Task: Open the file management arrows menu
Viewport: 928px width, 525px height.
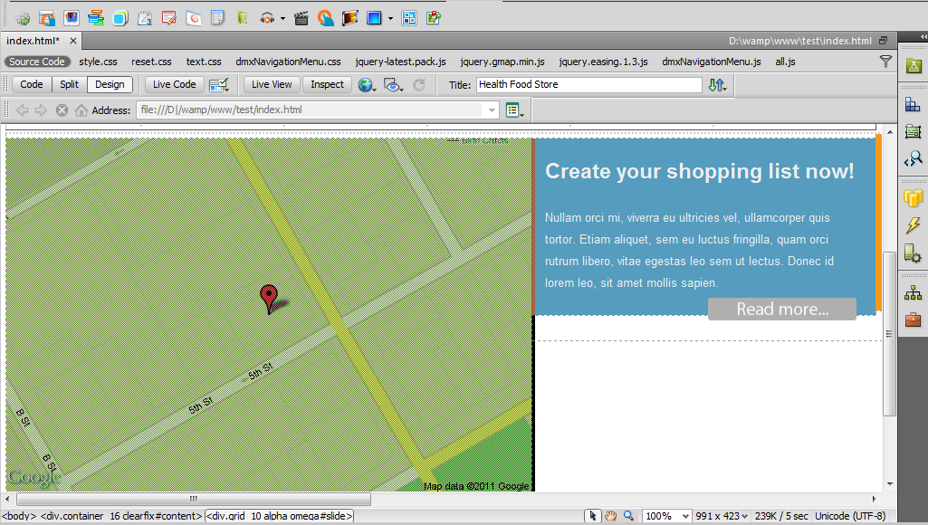Action: point(717,85)
